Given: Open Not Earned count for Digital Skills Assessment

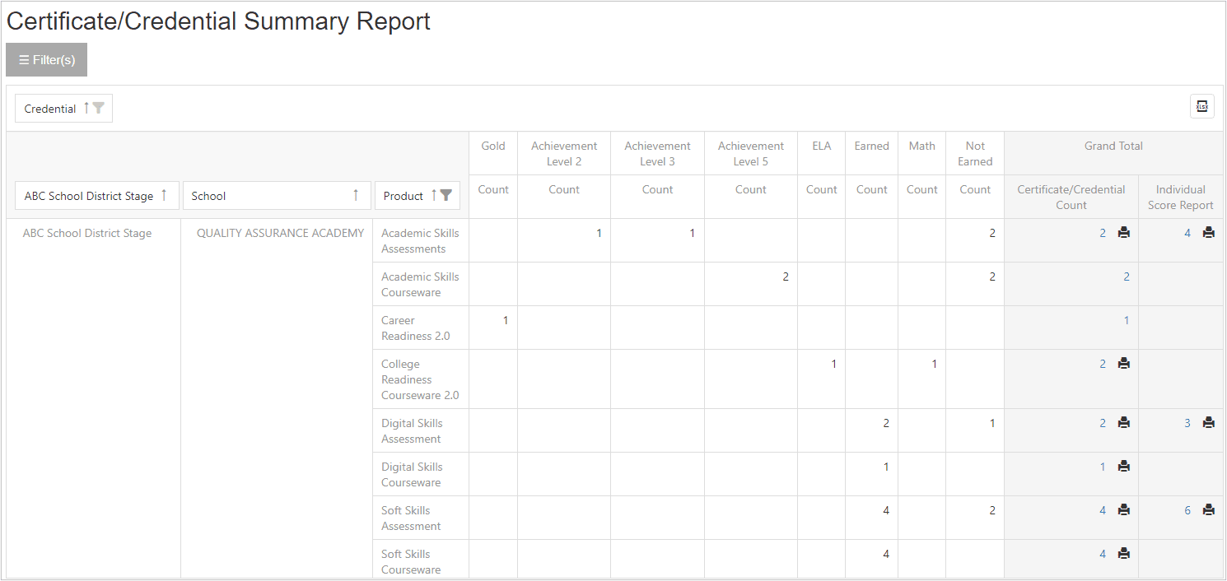Looking at the screenshot, I should (992, 423).
